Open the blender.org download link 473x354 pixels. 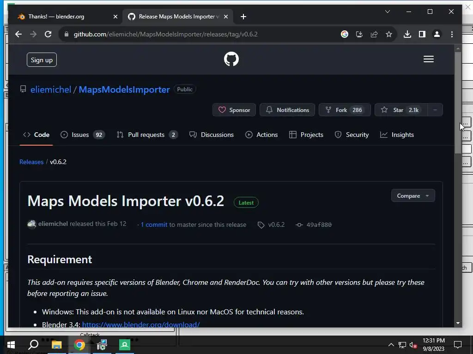(141, 324)
